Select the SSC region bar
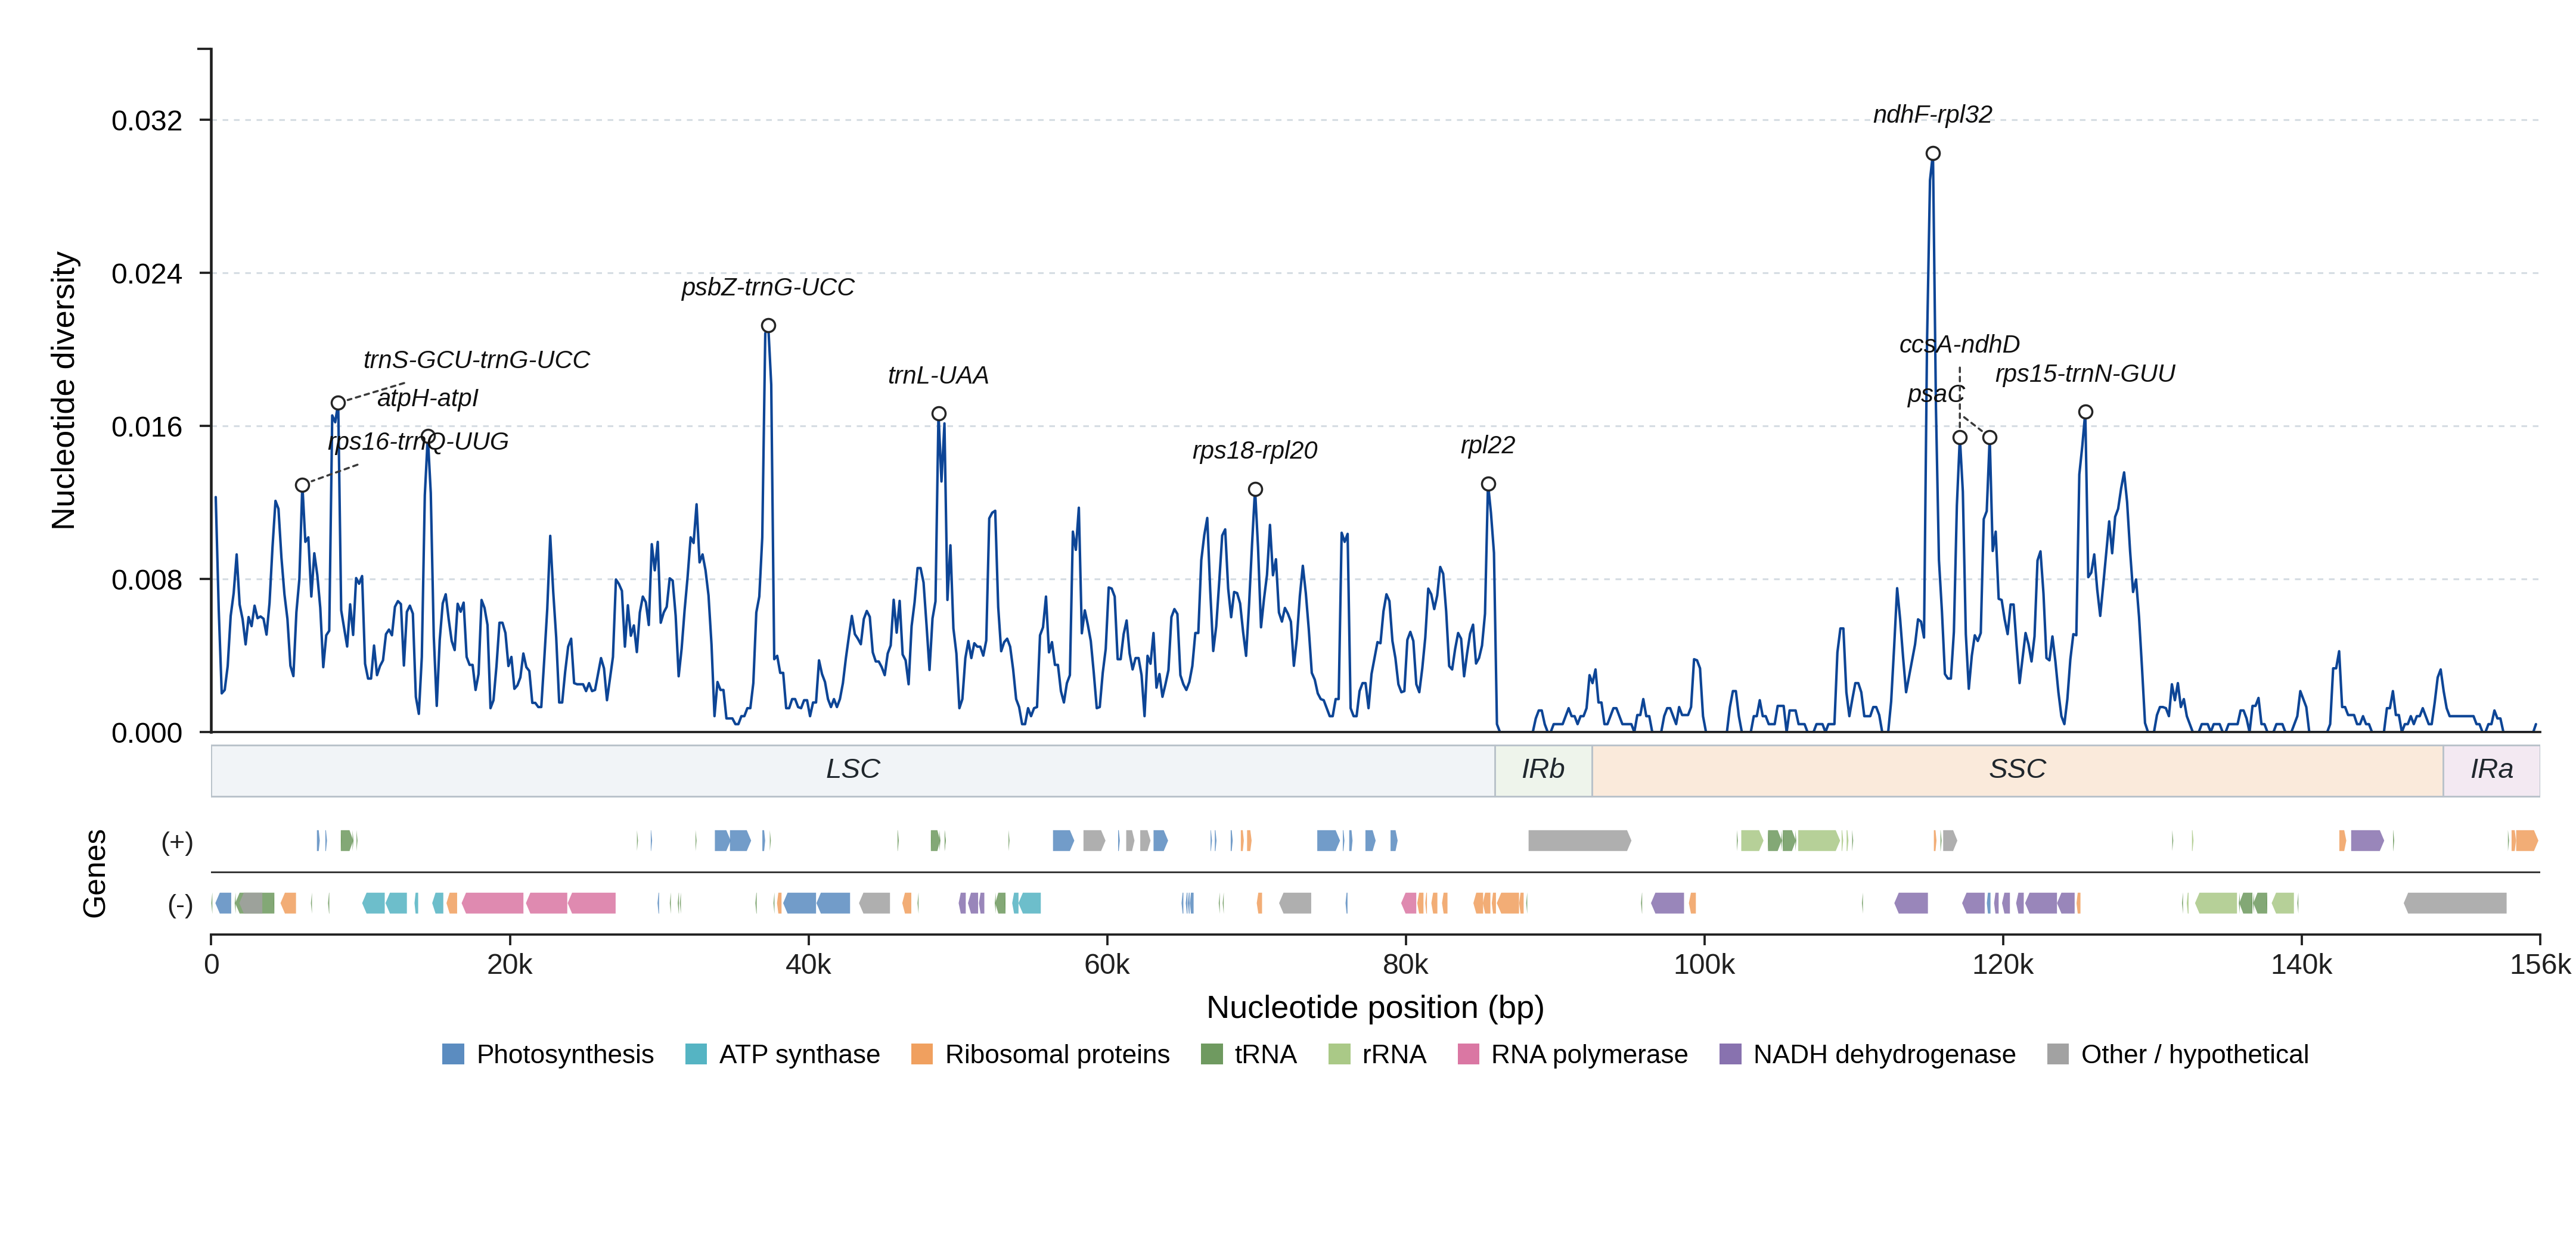This screenshot has height=1252, width=2576. (2017, 770)
